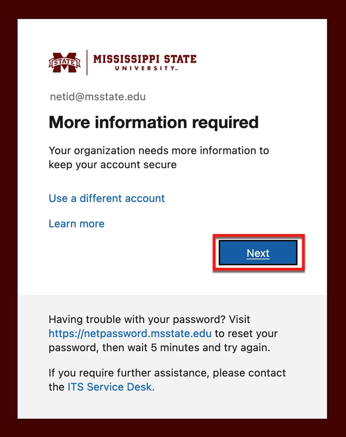Click 'If you require further assistance' sentence
This screenshot has width=346, height=437.
[129, 373]
